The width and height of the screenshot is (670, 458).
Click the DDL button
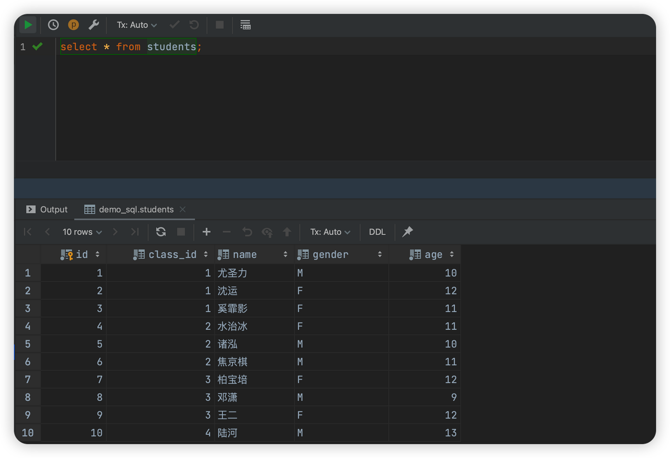(x=377, y=232)
